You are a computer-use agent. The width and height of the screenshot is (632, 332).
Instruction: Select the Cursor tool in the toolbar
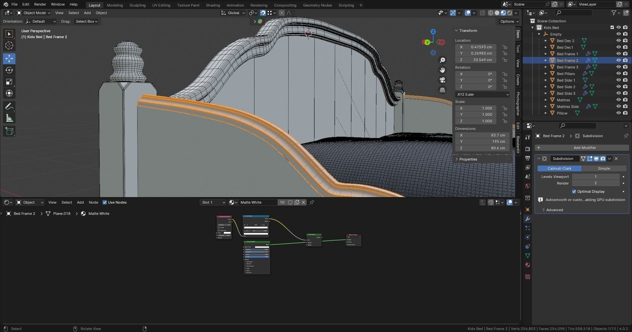click(x=9, y=45)
